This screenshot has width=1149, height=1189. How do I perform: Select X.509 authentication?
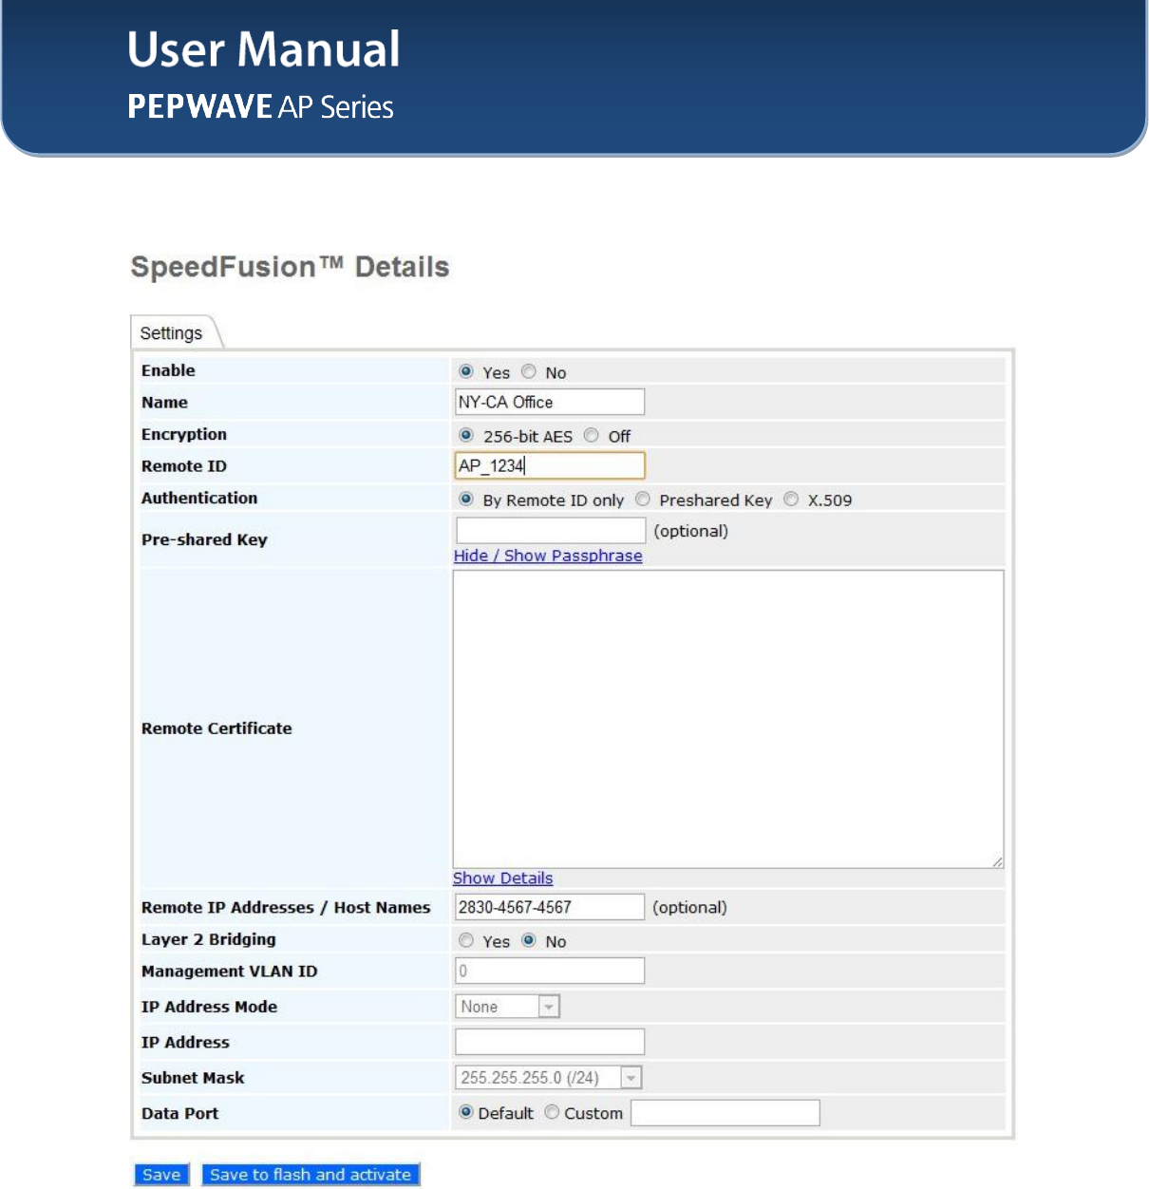[x=791, y=499]
